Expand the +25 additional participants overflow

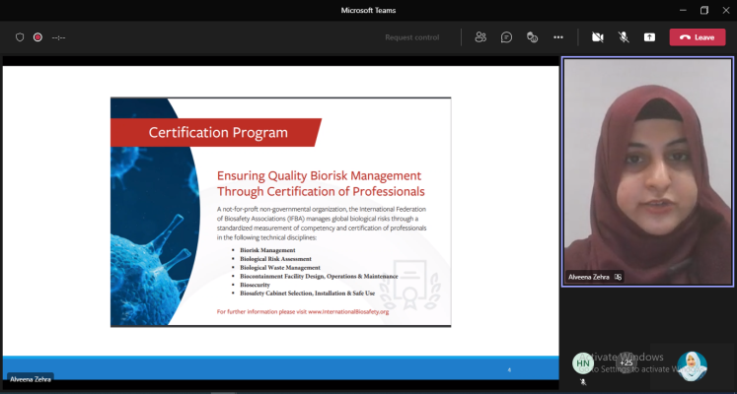click(x=626, y=362)
